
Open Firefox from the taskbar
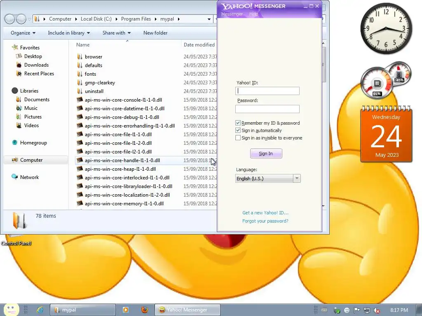tap(145, 310)
